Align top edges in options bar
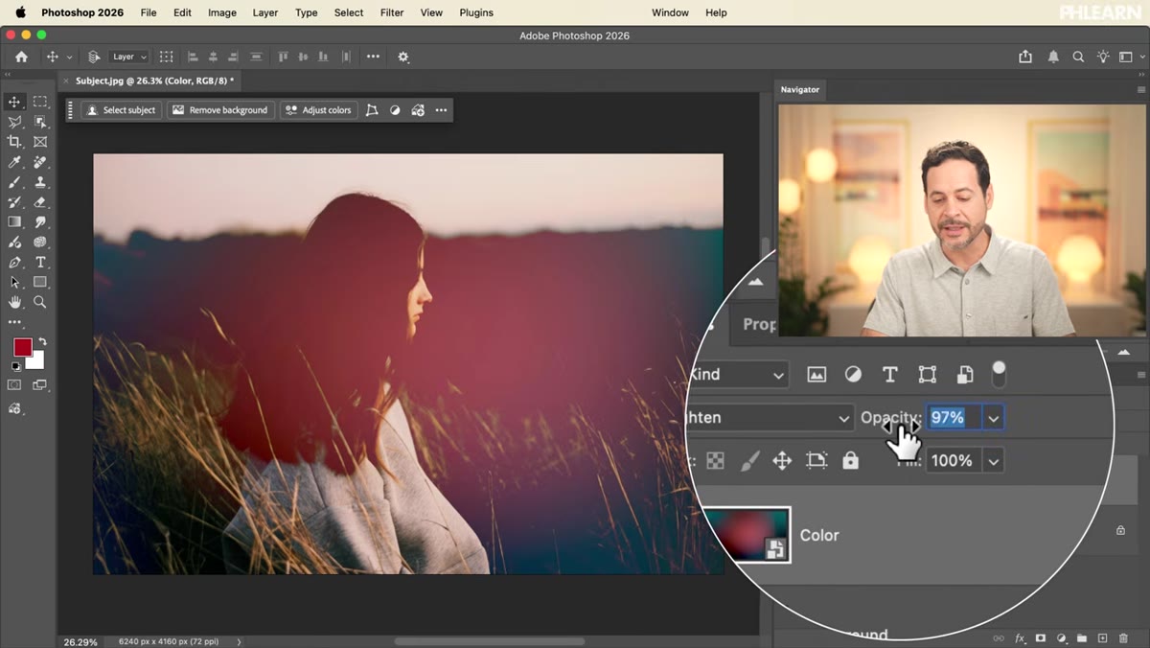The height and width of the screenshot is (648, 1150). [x=283, y=57]
